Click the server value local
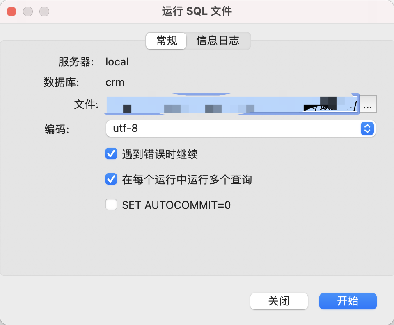This screenshot has width=394, height=325. coord(117,62)
